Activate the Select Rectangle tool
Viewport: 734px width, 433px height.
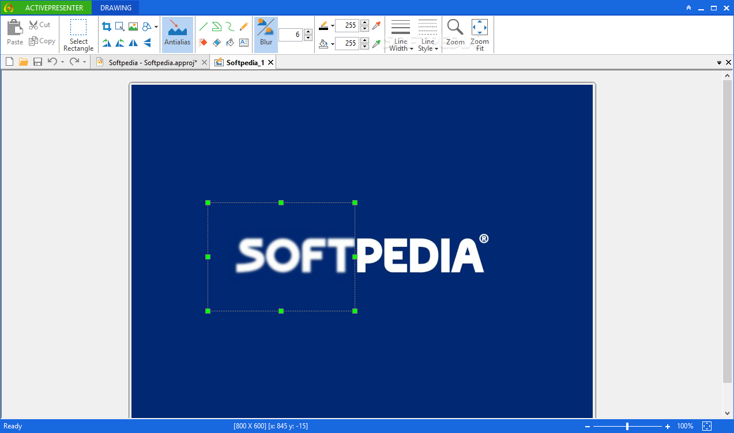point(78,35)
